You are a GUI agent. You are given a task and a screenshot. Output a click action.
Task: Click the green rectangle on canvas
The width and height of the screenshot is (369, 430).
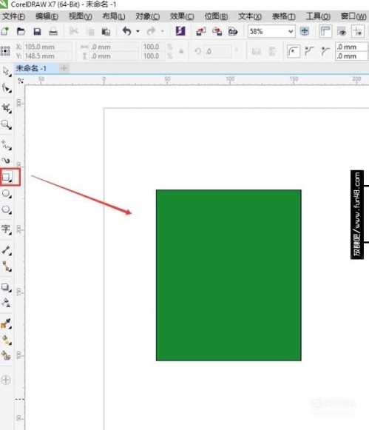[228, 275]
